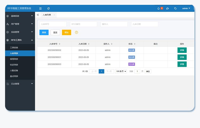Open the 100 条/页 page size dropdown
200x128 pixels.
[x=121, y=71]
